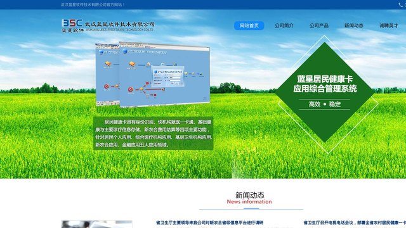Click the software screenshot banner image

point(153,75)
